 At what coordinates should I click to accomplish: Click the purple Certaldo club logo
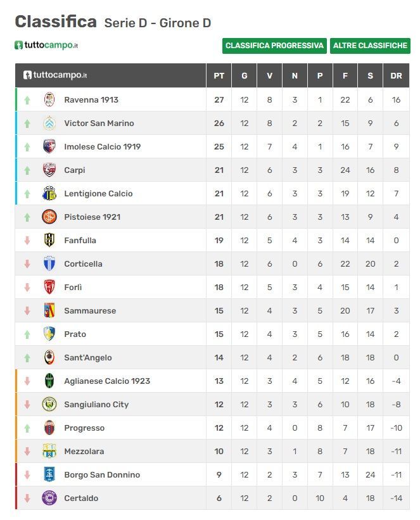click(49, 498)
